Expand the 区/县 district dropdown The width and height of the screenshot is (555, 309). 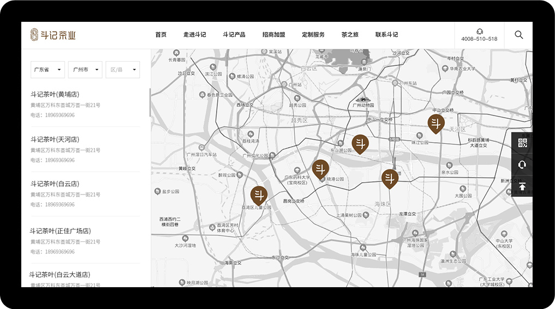pyautogui.click(x=123, y=70)
